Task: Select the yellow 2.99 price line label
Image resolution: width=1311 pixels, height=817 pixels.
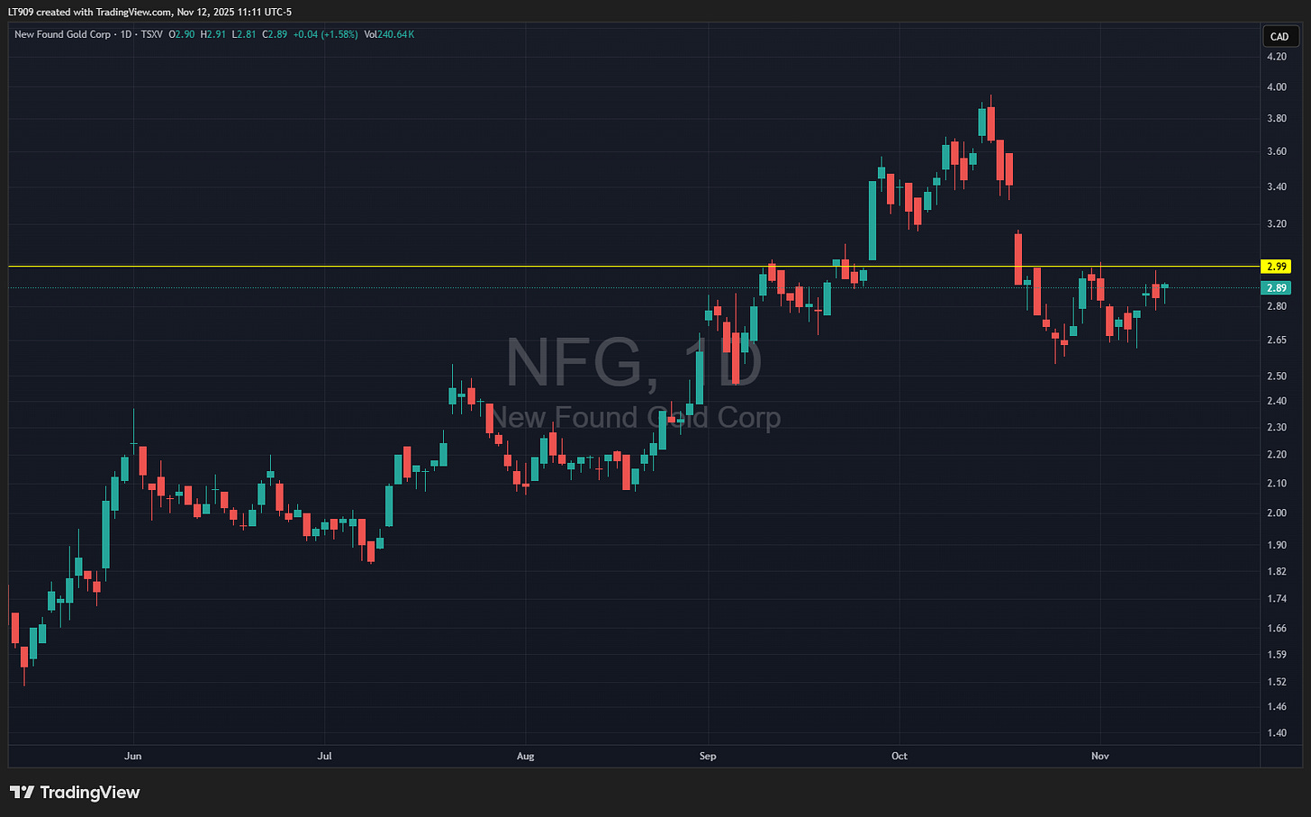Action: point(1277,267)
